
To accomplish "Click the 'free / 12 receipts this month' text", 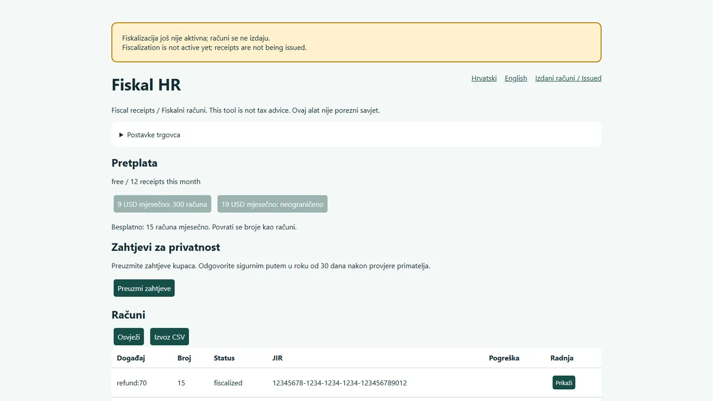I will tap(156, 182).
